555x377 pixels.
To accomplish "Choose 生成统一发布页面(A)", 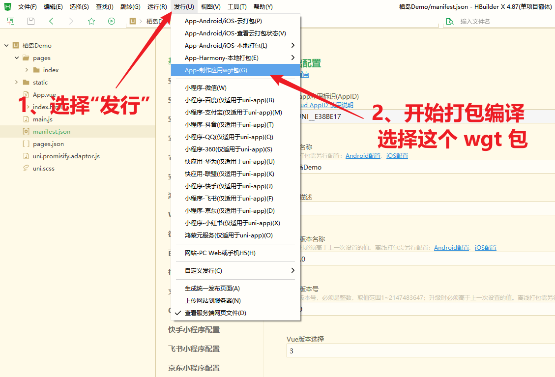I will click(235, 288).
